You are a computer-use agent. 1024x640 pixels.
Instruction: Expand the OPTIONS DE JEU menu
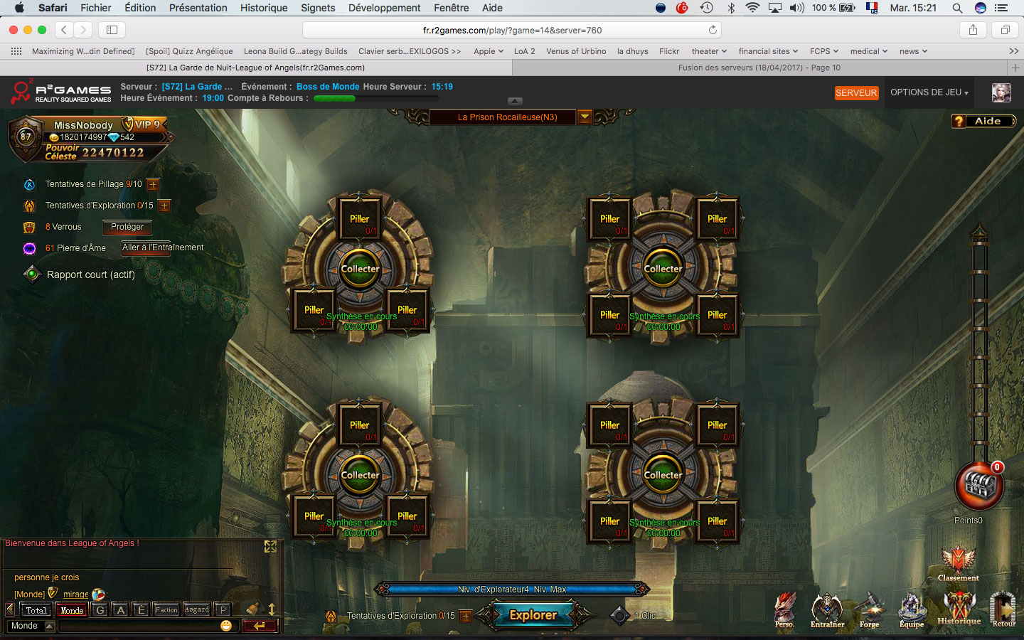[929, 92]
